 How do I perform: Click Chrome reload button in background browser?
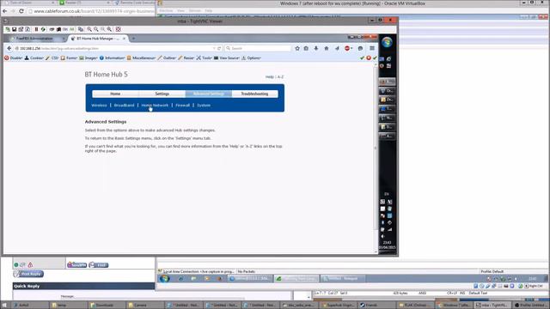click(21, 11)
